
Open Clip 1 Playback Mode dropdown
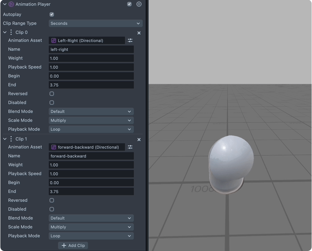(91, 236)
